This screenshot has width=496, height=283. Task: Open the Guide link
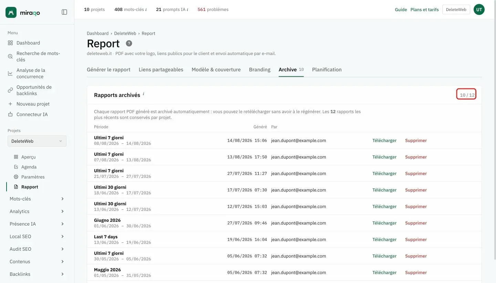401,10
